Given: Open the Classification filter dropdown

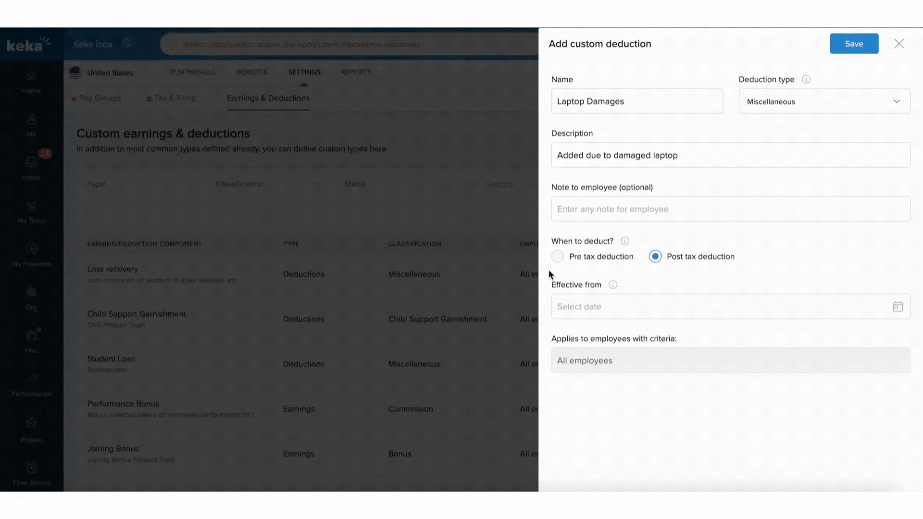Looking at the screenshot, I should 267,184.
